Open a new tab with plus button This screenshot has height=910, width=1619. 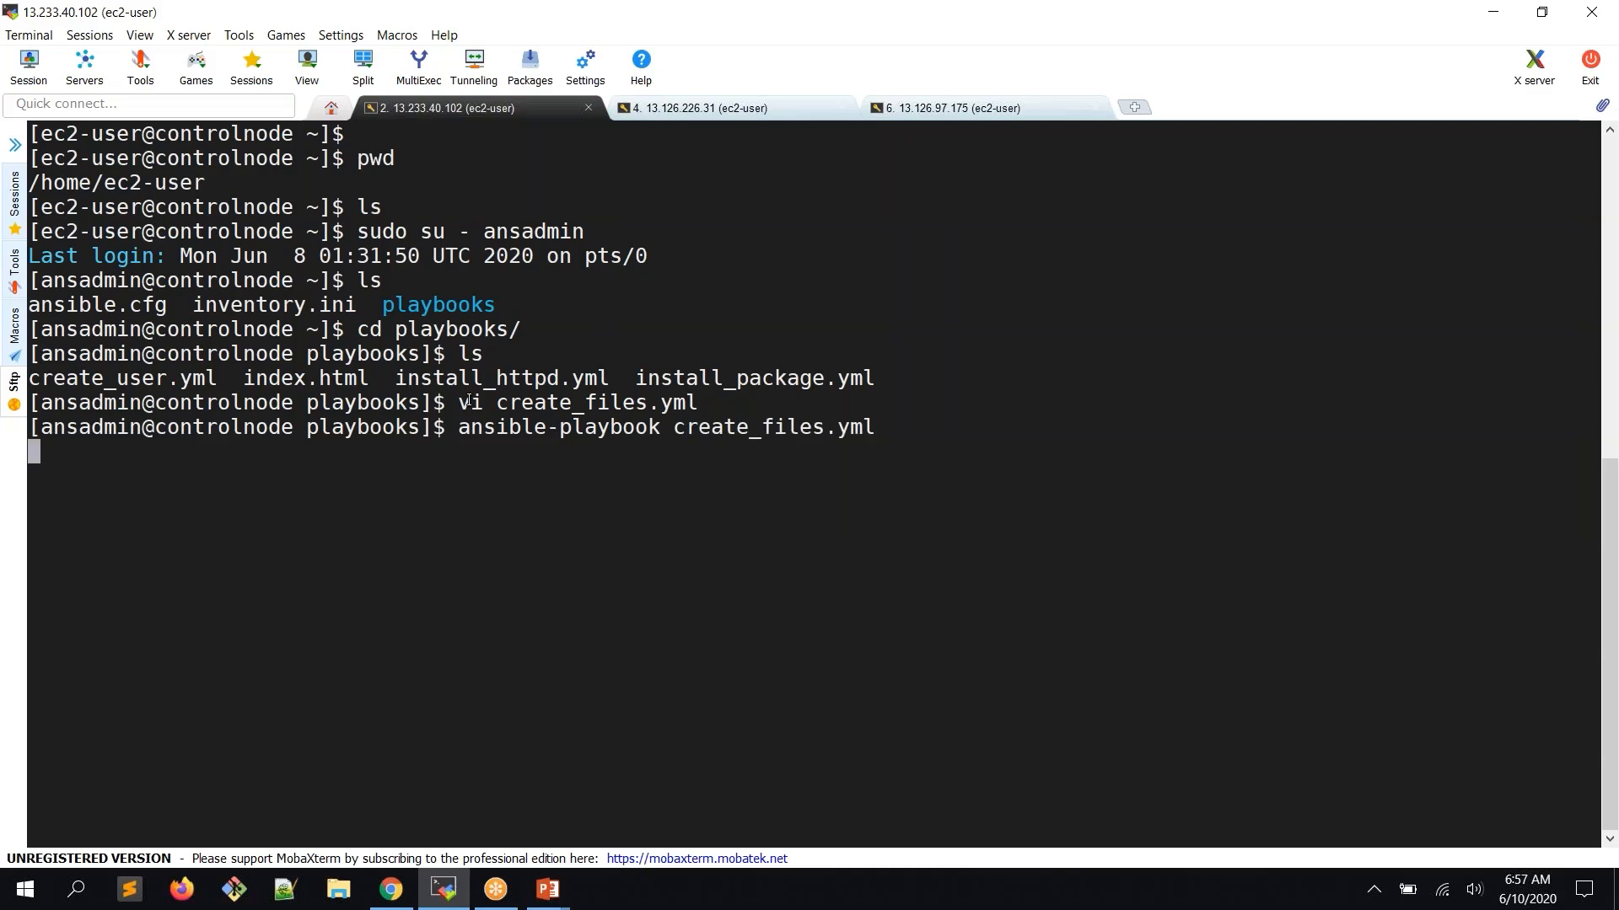point(1135,107)
